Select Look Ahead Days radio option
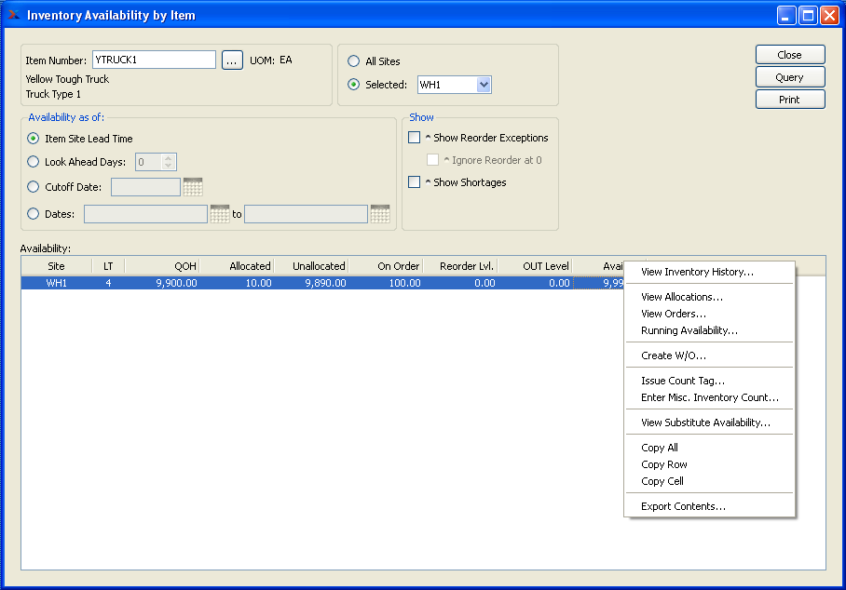This screenshot has height=590, width=846. tap(34, 162)
